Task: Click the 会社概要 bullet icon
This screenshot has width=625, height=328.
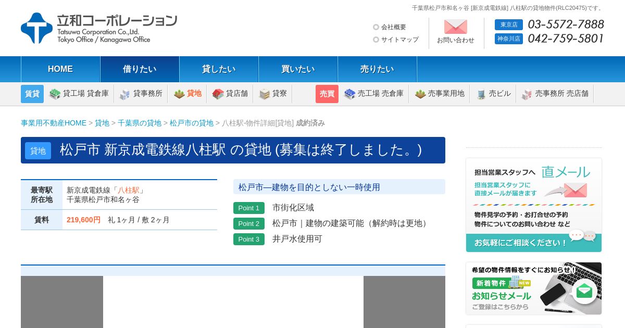Action: tap(376, 27)
